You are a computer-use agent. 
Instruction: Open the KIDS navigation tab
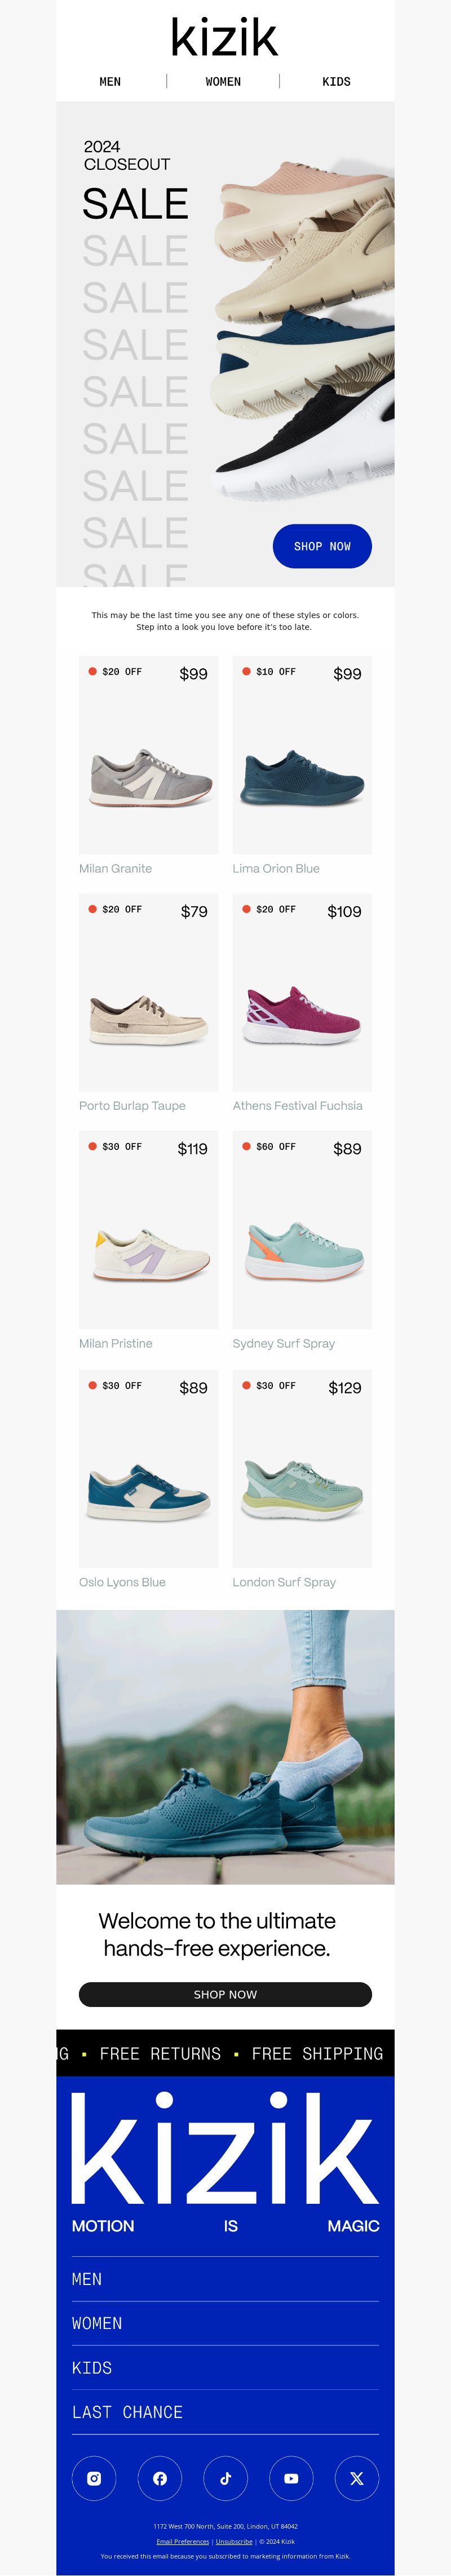[x=336, y=82]
